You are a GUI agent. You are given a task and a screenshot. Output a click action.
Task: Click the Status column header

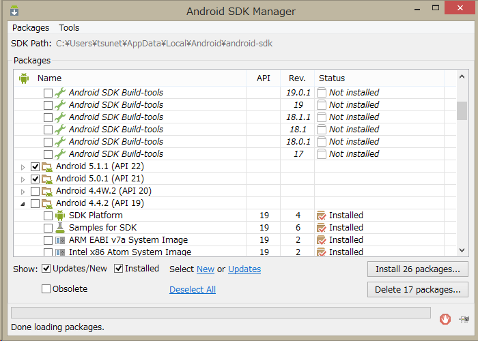tap(332, 78)
